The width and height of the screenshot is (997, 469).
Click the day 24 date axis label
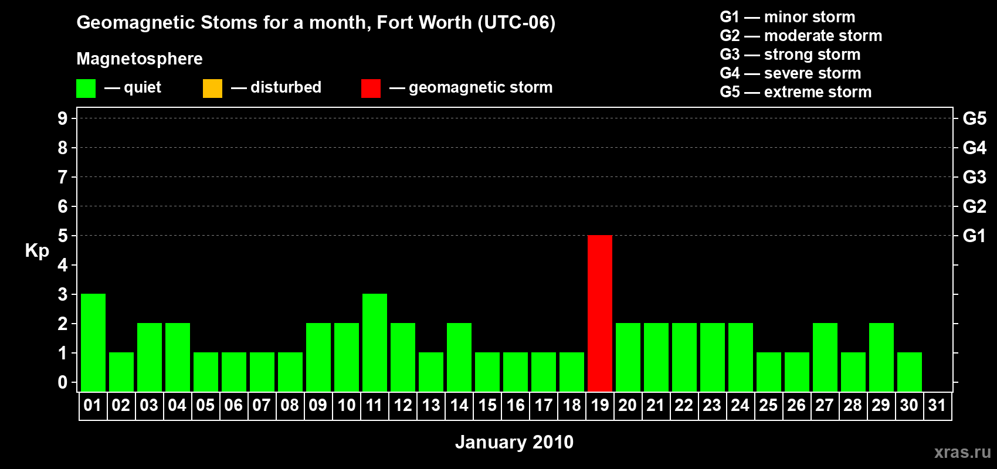click(740, 406)
